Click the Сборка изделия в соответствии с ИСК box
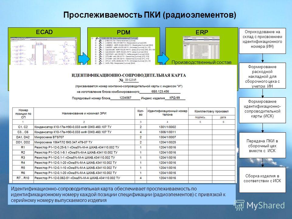Screen dimensions: 292x219 (x=262, y=180)
